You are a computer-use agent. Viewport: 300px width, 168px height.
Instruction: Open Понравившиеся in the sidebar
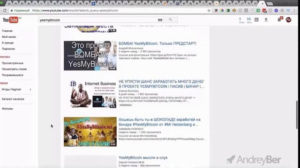[13, 75]
